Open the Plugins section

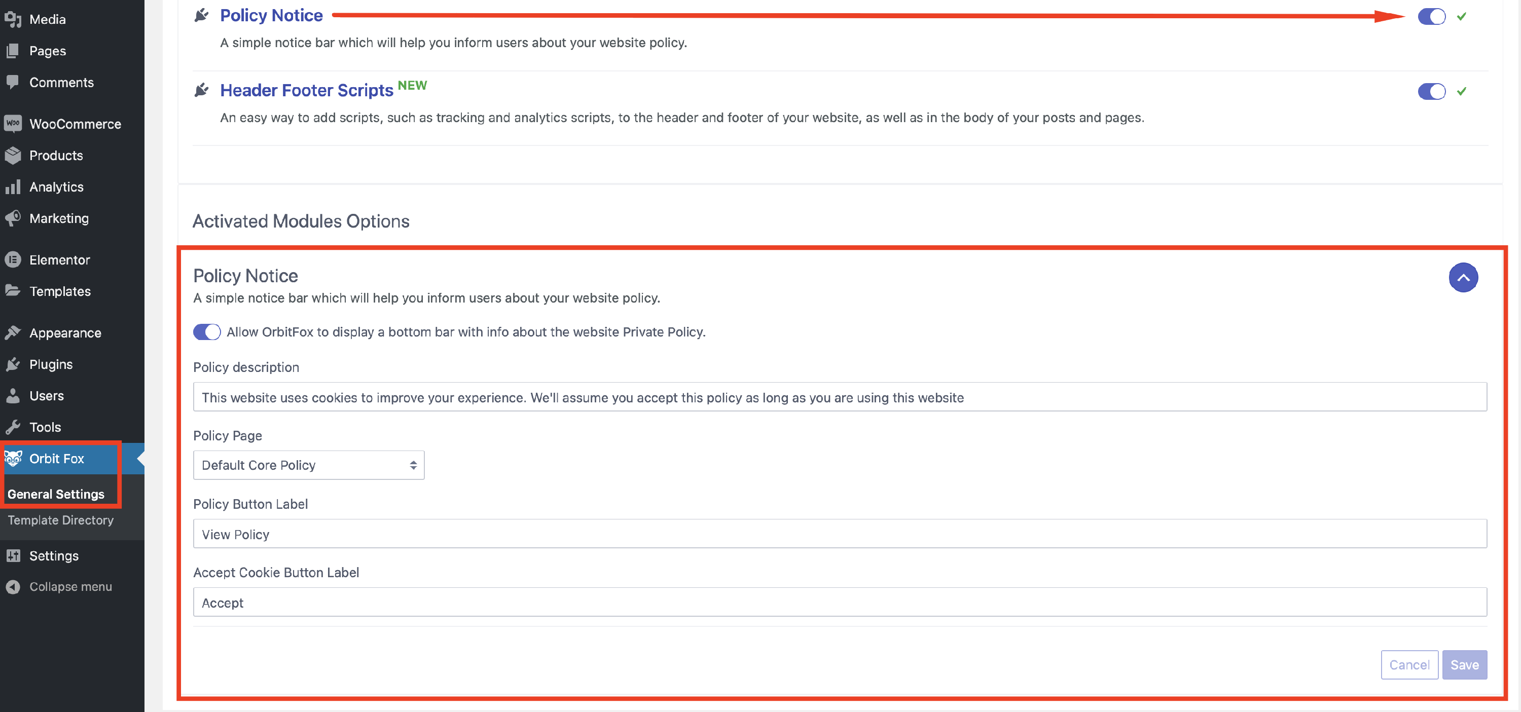pyautogui.click(x=51, y=364)
